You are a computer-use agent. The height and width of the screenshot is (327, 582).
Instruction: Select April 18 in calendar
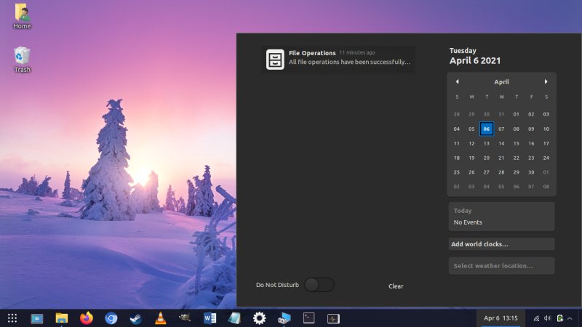(x=457, y=158)
